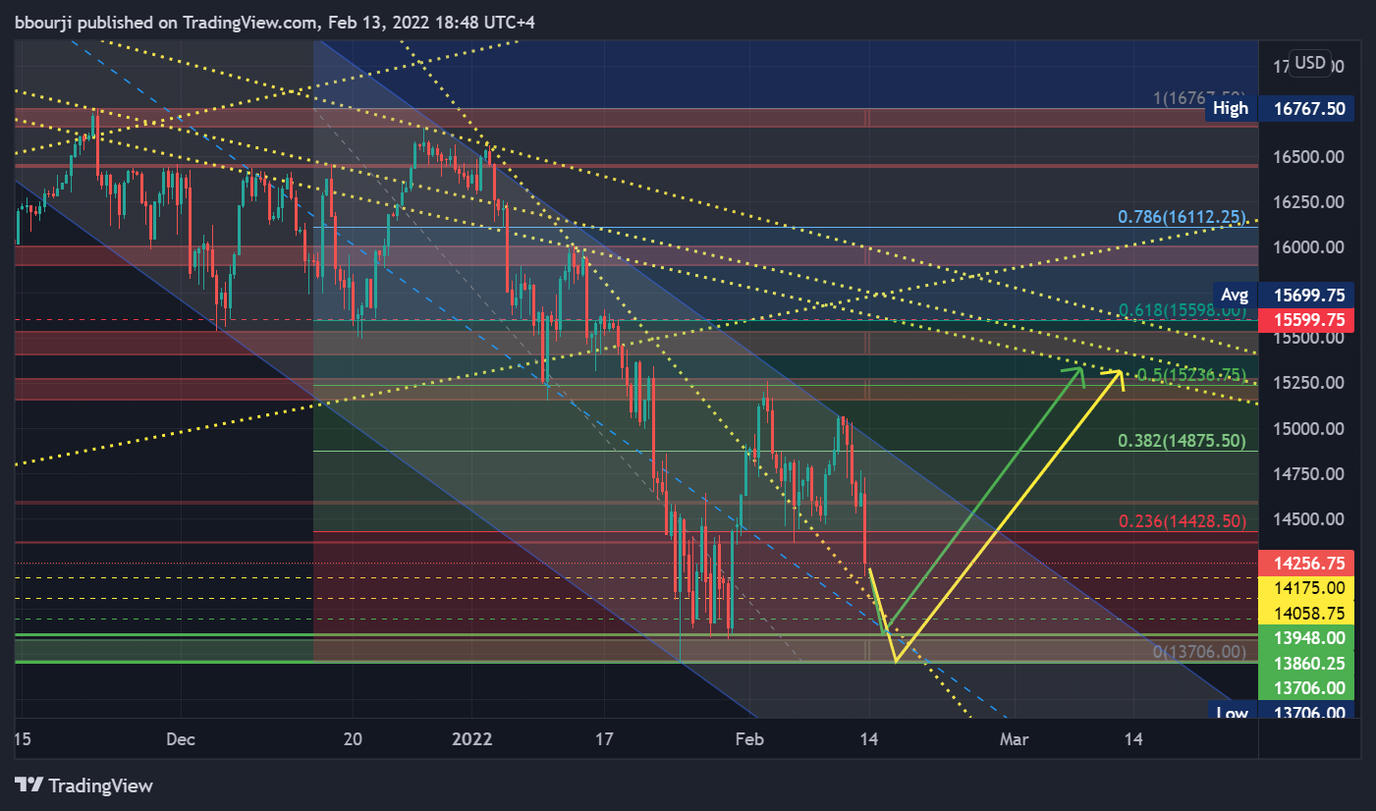Click the 15000.00 price axis value
Viewport: 1376px width, 811px height.
(x=1308, y=429)
